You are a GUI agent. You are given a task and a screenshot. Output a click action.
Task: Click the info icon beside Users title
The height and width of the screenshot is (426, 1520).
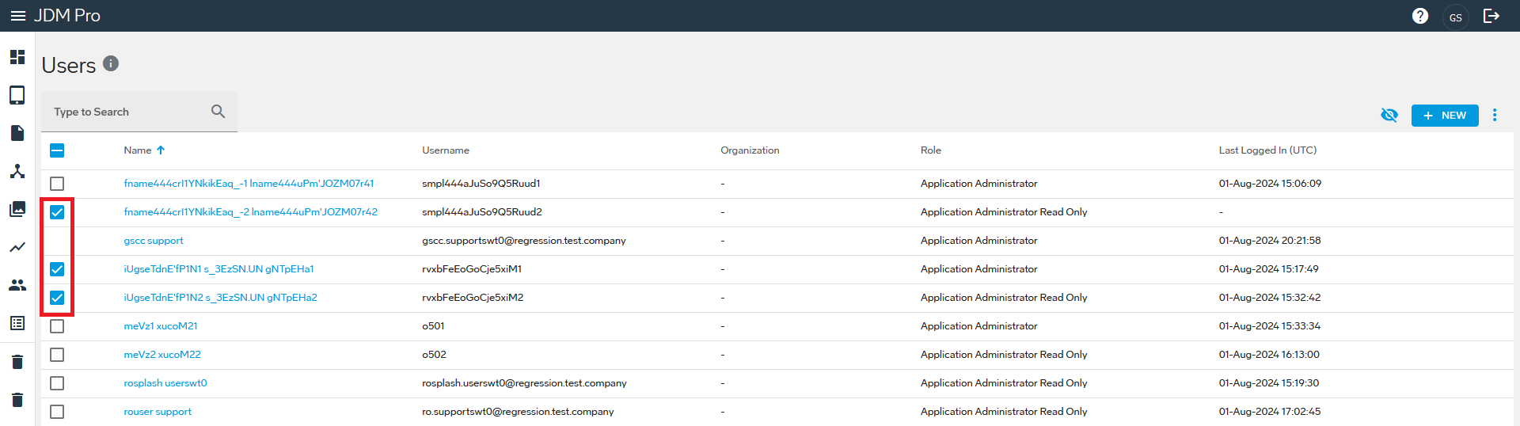111,63
